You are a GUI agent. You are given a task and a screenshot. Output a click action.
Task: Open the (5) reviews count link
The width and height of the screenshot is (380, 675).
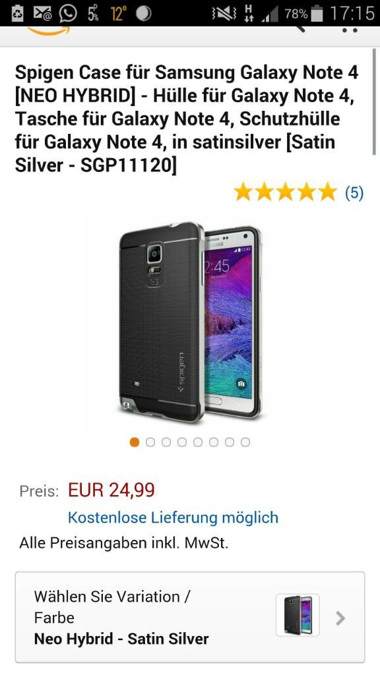click(x=354, y=192)
